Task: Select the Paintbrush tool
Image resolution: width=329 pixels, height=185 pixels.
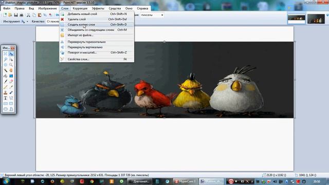Action: point(6,81)
